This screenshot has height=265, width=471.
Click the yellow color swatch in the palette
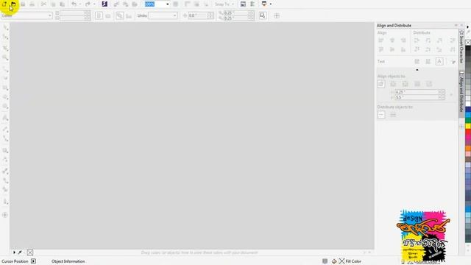[x=468, y=126]
